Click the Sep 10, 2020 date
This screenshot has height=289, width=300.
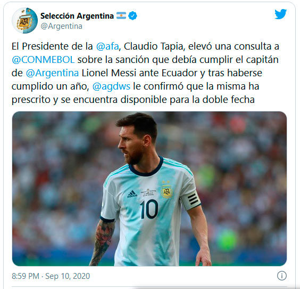[68, 276]
